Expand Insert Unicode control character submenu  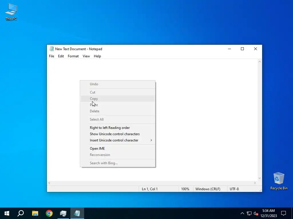[118, 140]
